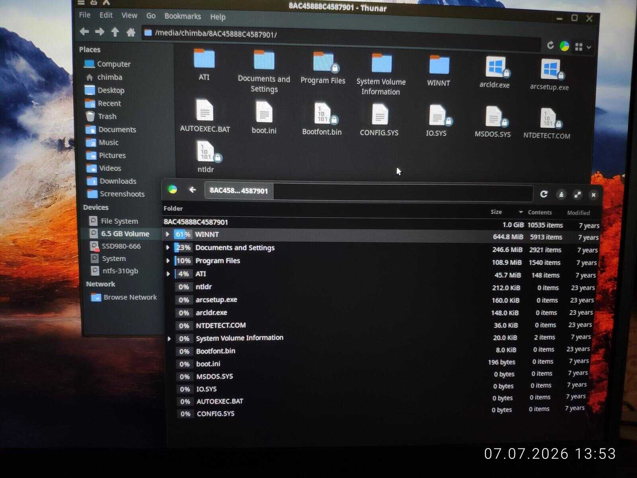Click the 61% usage bar for WINNT

(183, 234)
